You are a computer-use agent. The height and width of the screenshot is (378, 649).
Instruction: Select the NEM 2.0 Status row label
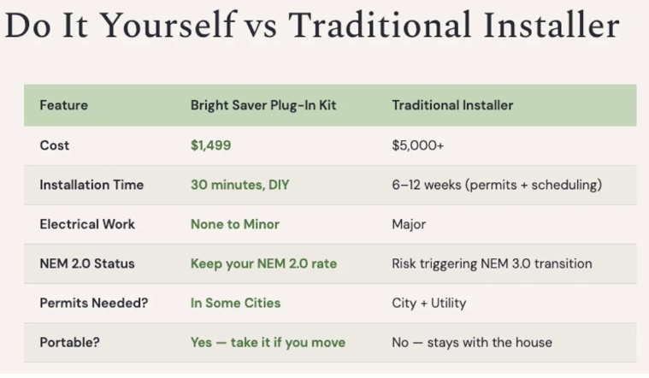[x=87, y=263]
